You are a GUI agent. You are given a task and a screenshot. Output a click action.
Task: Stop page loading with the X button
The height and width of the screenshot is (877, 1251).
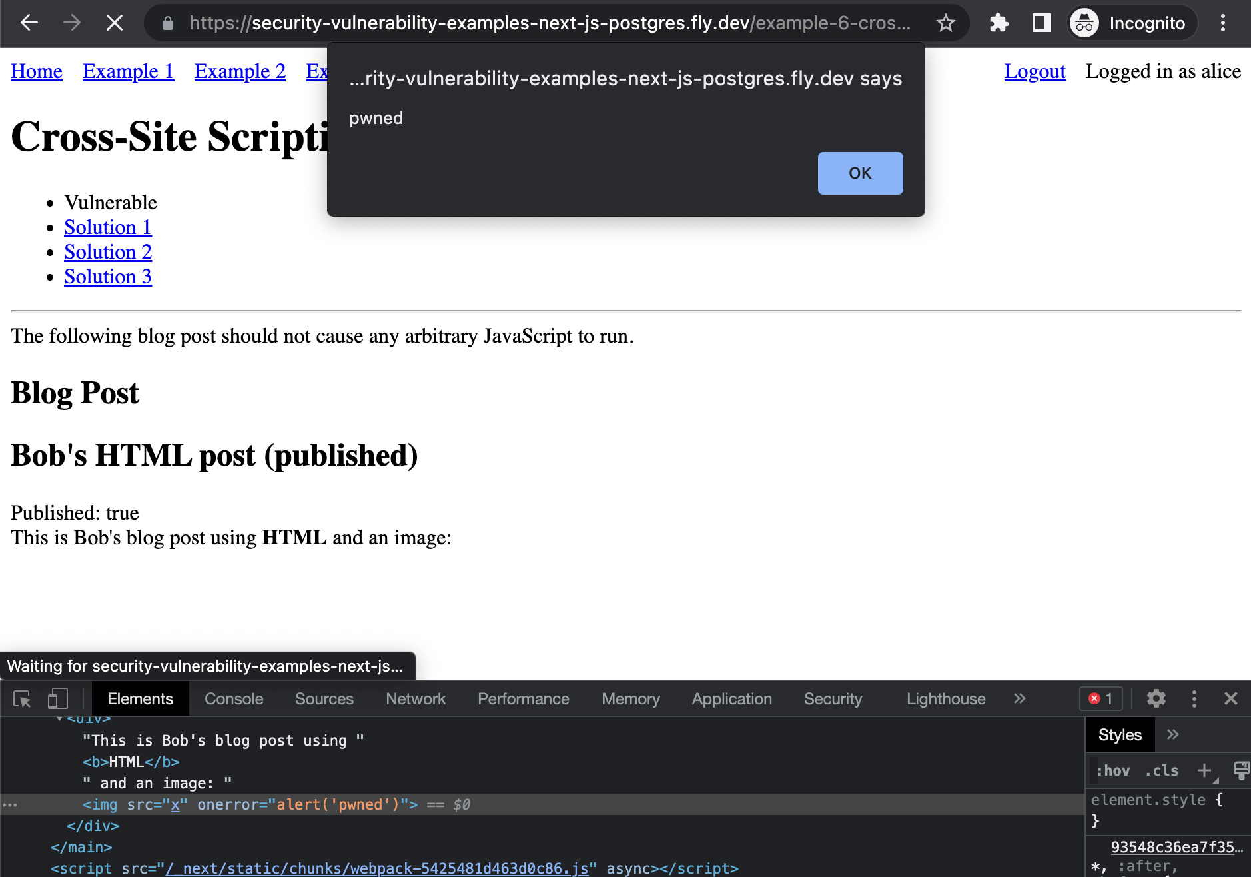tap(115, 23)
